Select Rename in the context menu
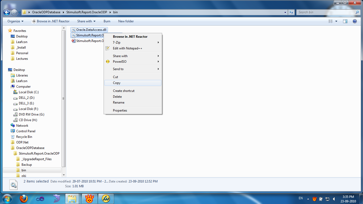 pos(133,103)
